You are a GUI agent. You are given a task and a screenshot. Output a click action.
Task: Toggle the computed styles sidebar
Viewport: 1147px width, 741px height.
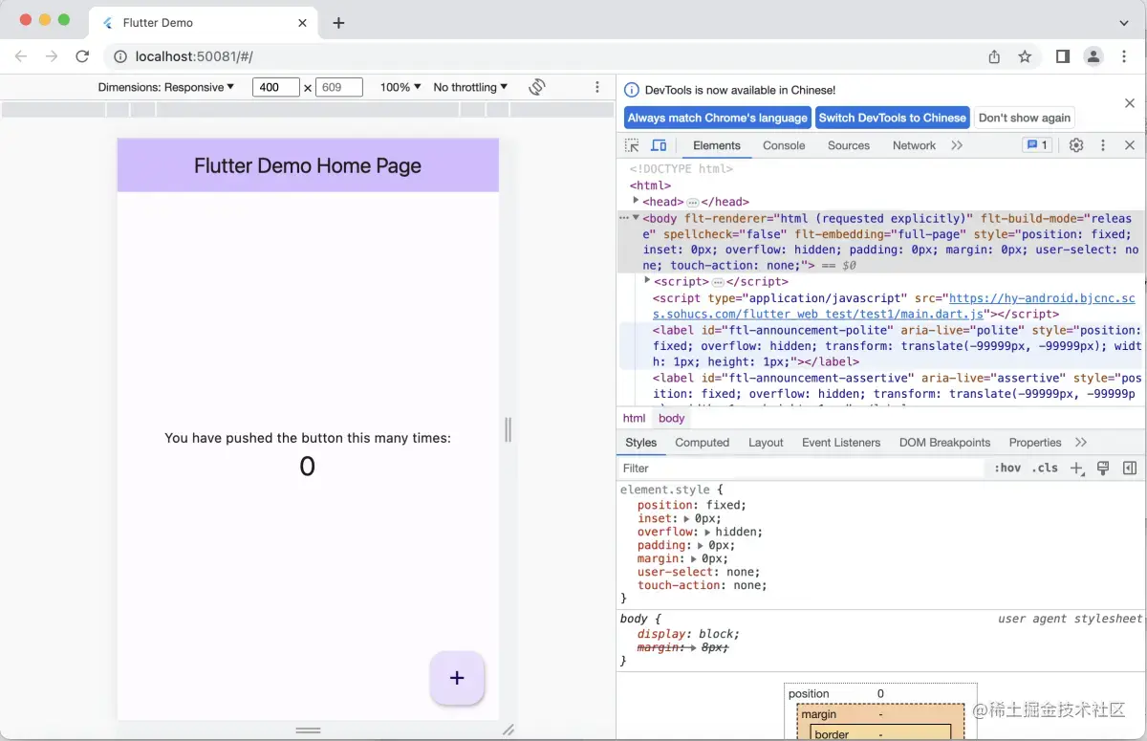click(x=1130, y=469)
